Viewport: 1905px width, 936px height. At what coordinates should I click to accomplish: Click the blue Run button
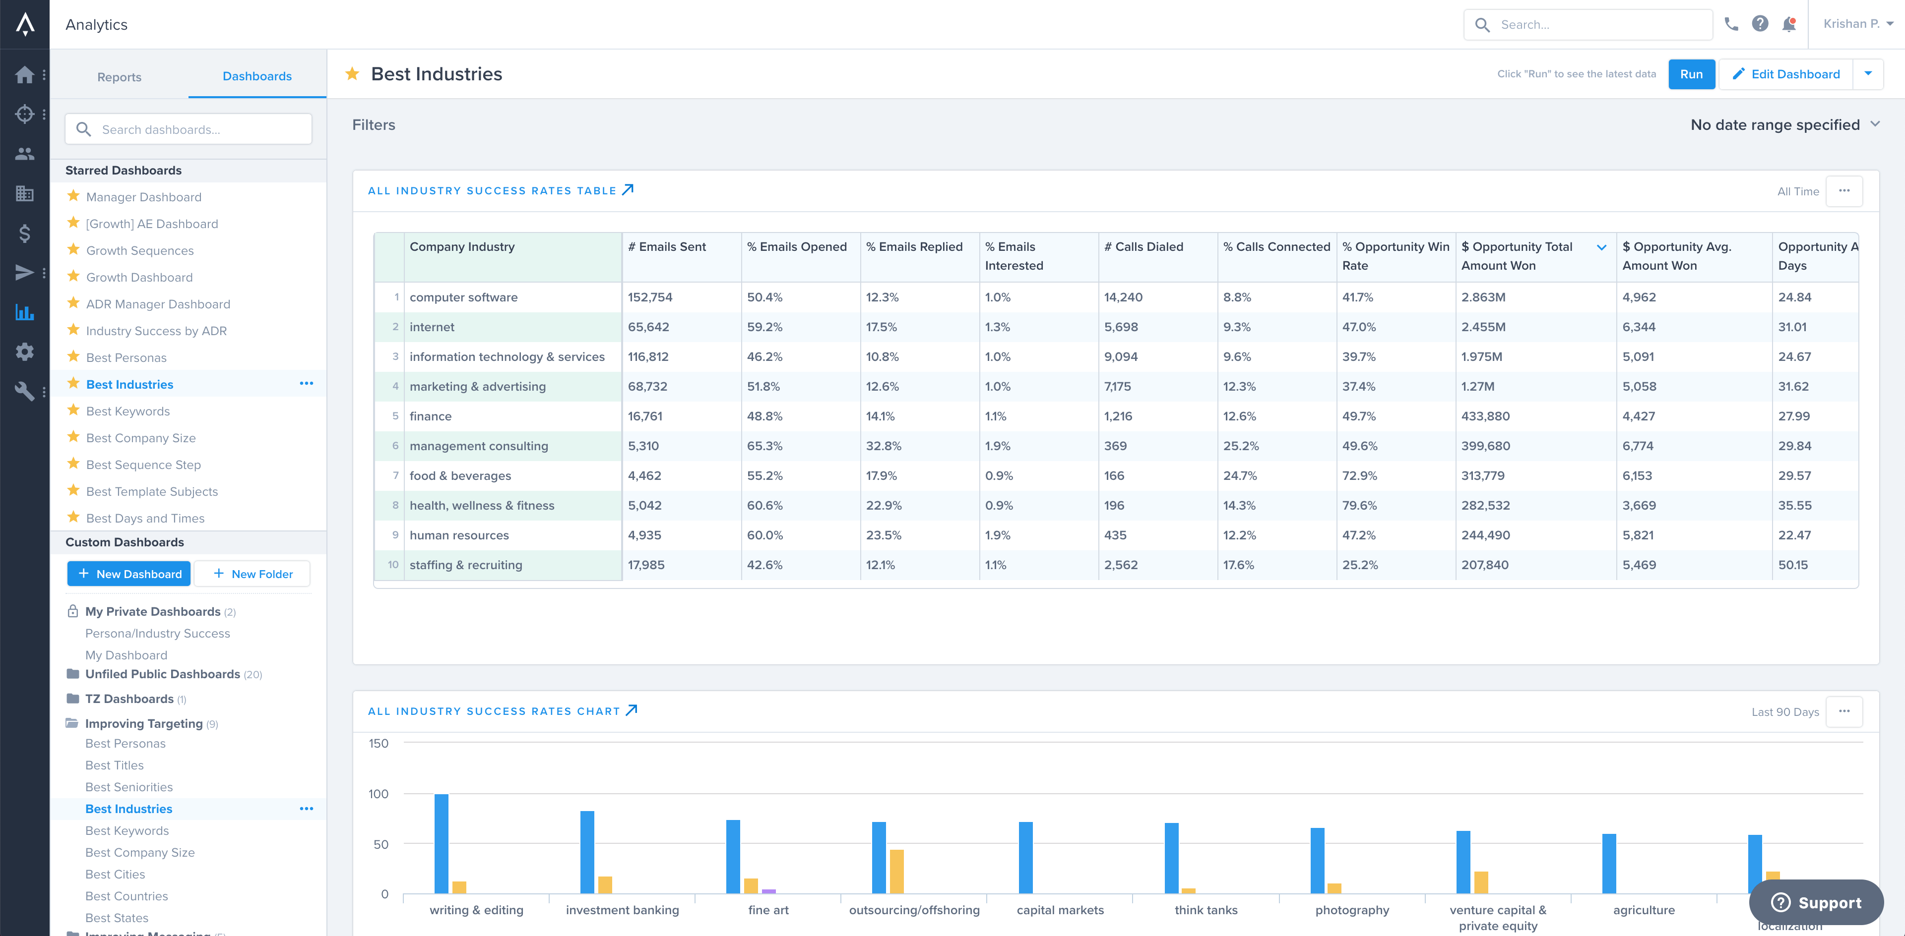(x=1691, y=74)
